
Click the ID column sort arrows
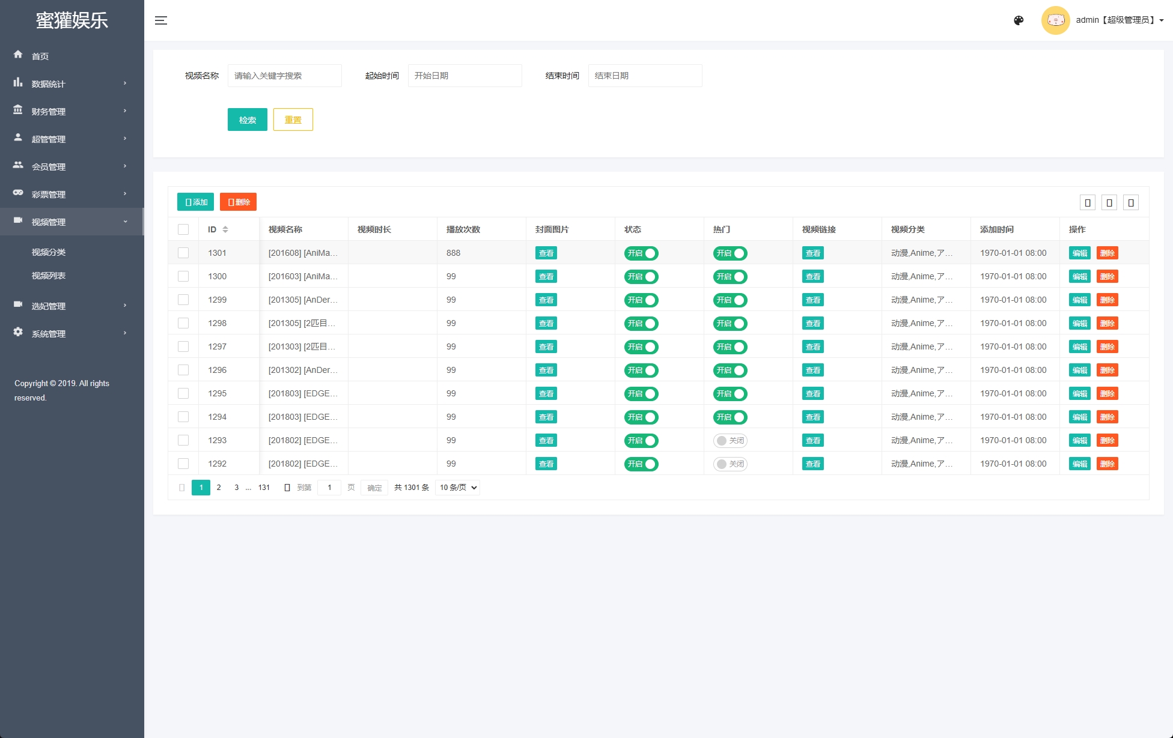(x=225, y=229)
